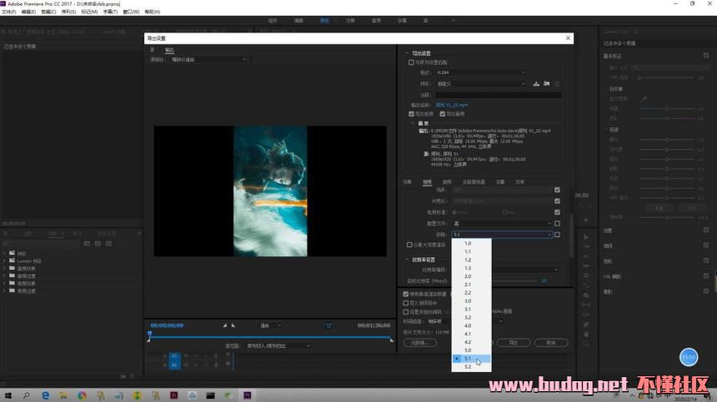Collapse the bitrate settings section
717x402 pixels.
click(407, 260)
